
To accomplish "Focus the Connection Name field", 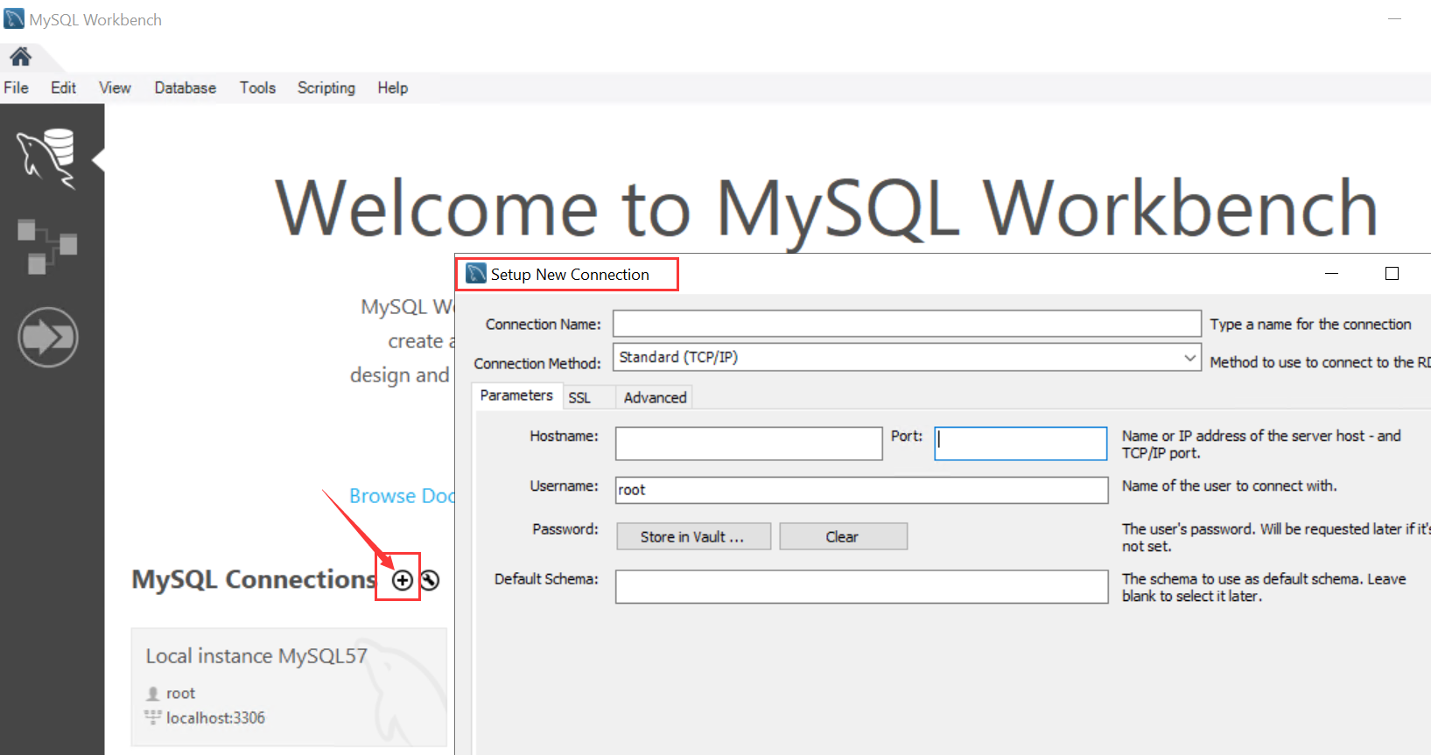I will pos(906,324).
